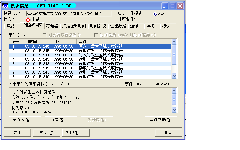This screenshot has height=150, width=240.
Task: Select event row 7 at 03:10:15.241
Action: 90,72
